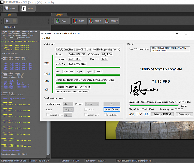Click the HWBOT x265 window title icon

pyautogui.click(x=43, y=34)
